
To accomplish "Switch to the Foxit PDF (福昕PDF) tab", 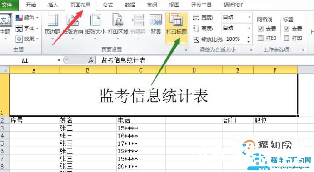I will (x=234, y=5).
